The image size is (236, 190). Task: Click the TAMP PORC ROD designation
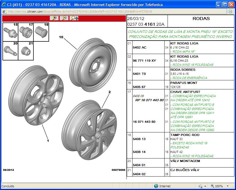click(x=185, y=135)
